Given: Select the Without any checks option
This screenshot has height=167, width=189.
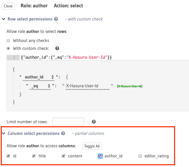Looking at the screenshot, I should click(x=8, y=40).
